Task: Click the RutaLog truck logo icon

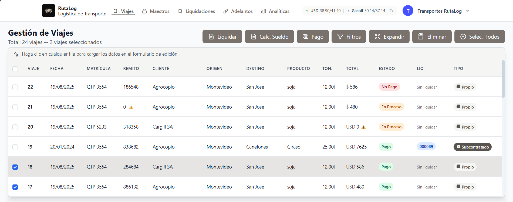Action: 49,11
